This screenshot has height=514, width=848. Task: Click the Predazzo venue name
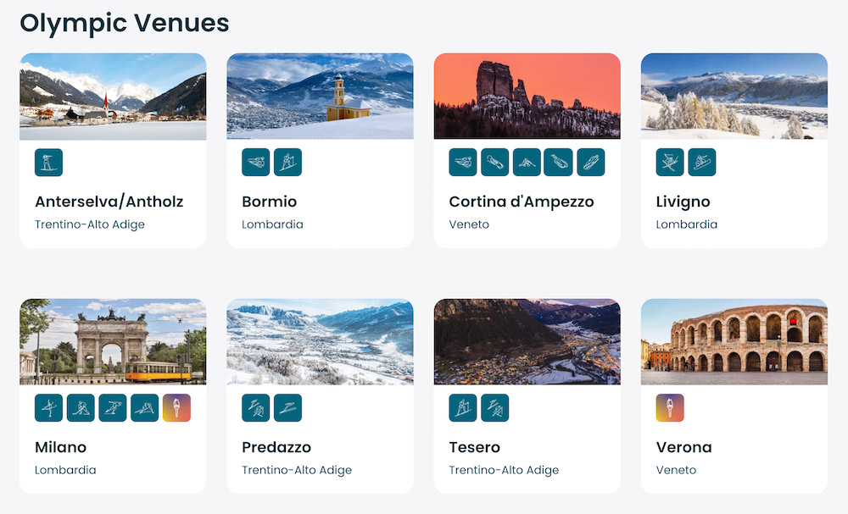click(276, 447)
